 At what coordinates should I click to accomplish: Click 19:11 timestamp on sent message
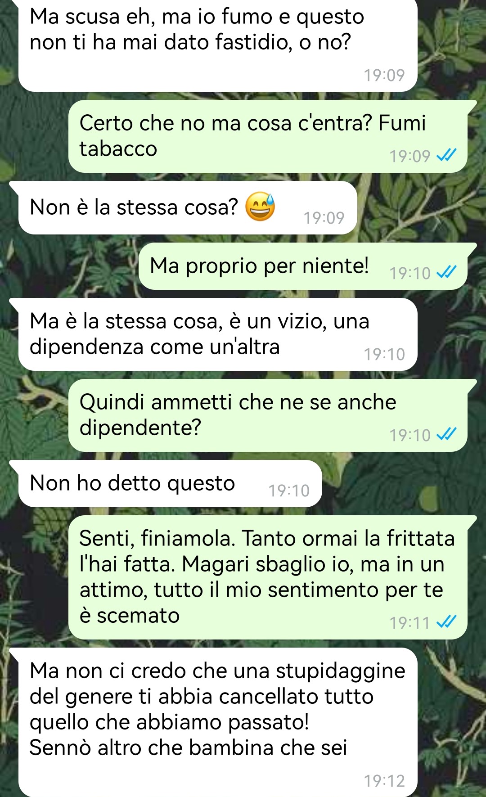click(410, 623)
